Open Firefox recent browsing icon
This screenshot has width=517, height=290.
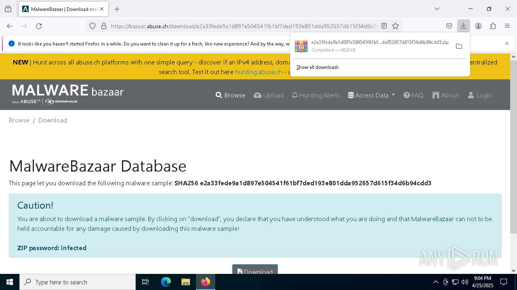[x=8, y=9]
